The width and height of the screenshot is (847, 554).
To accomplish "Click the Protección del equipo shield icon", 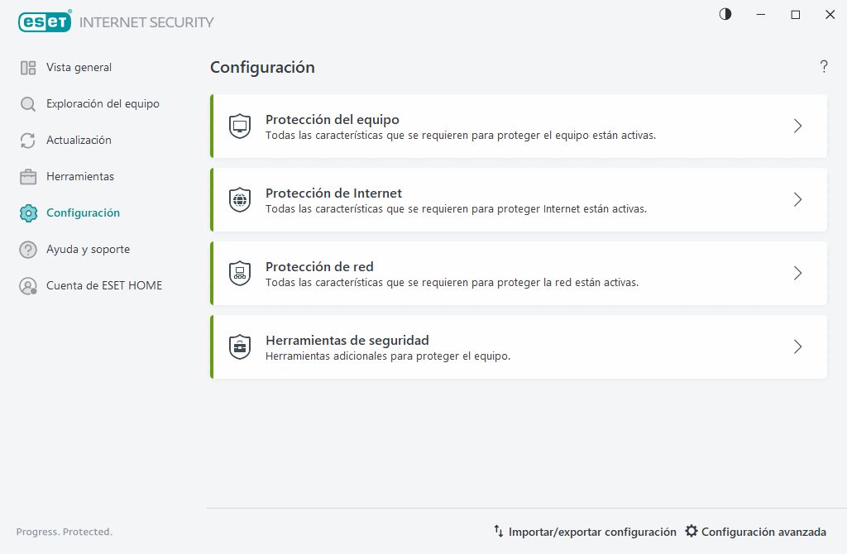I will click(x=240, y=124).
